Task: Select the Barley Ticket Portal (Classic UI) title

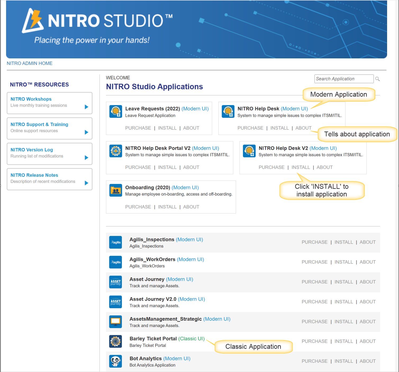Action: pyautogui.click(x=167, y=339)
